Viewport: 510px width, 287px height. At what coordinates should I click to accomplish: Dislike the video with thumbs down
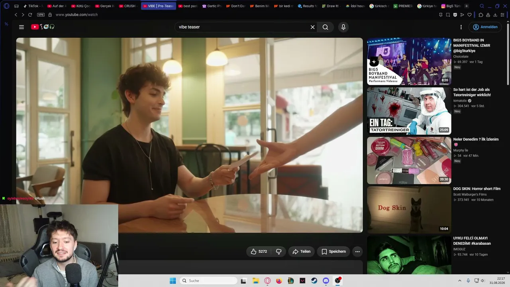click(x=279, y=252)
